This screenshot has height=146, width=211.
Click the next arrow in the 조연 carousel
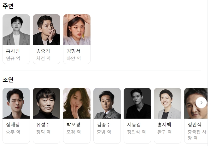click(201, 103)
